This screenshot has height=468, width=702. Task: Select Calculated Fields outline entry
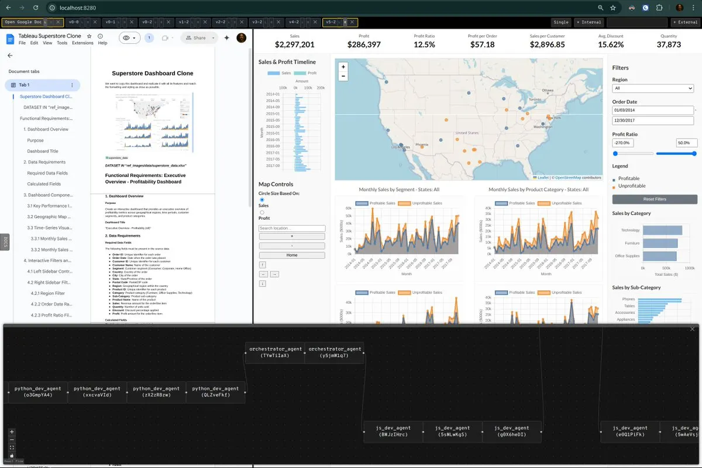pos(44,183)
